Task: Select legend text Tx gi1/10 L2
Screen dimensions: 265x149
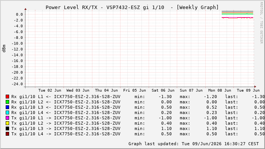Action: click(27, 123)
